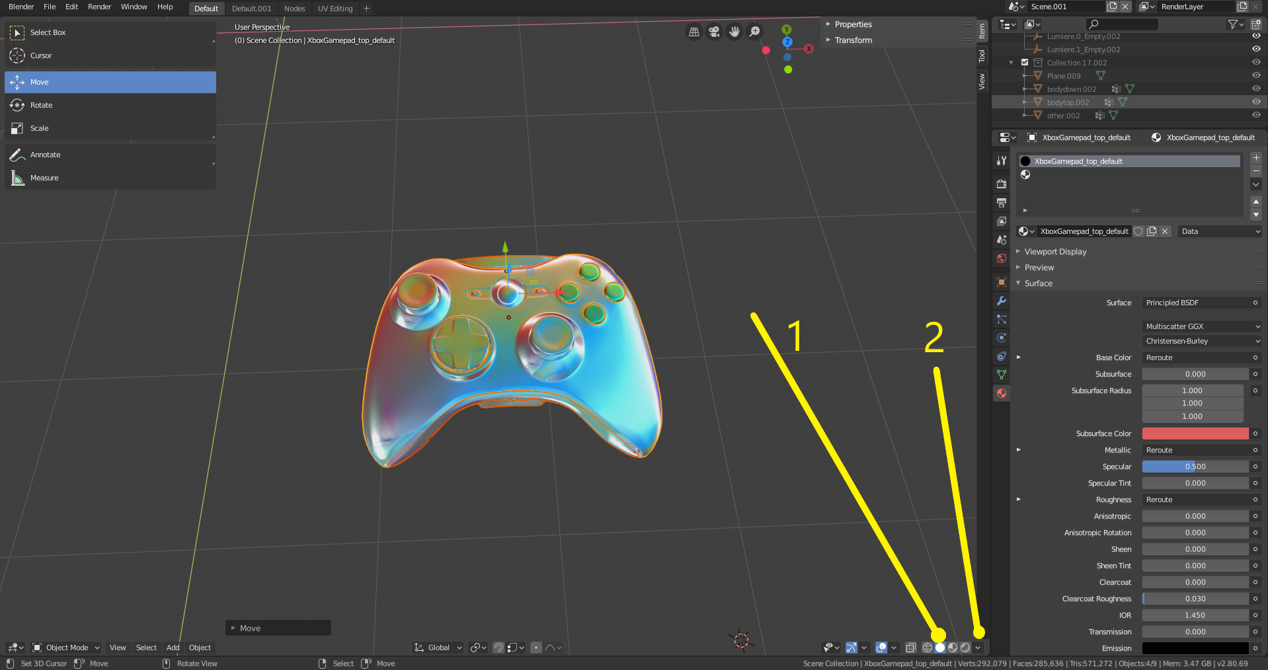Open the Christensen-Burley subsurface method dropdown
The image size is (1268, 670).
coord(1203,341)
